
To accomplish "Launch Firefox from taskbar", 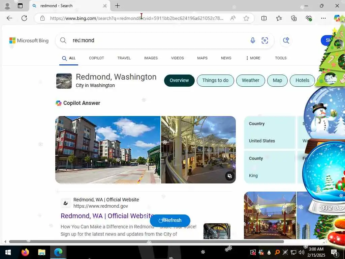I will [25, 252].
